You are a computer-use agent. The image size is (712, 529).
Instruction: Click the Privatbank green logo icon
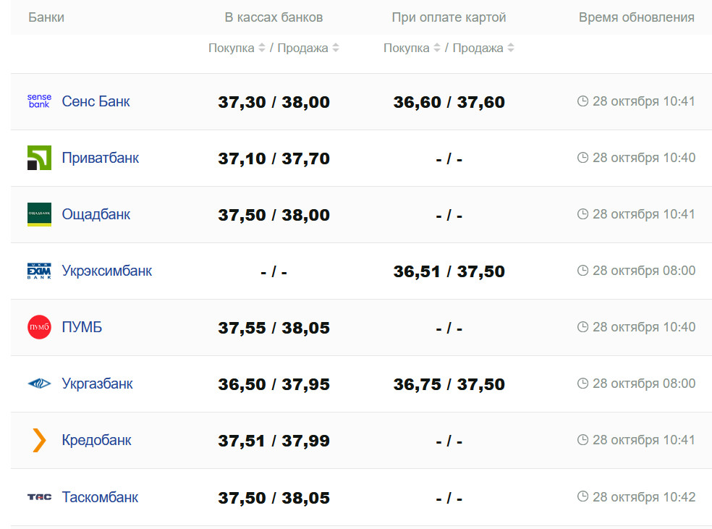click(x=39, y=158)
